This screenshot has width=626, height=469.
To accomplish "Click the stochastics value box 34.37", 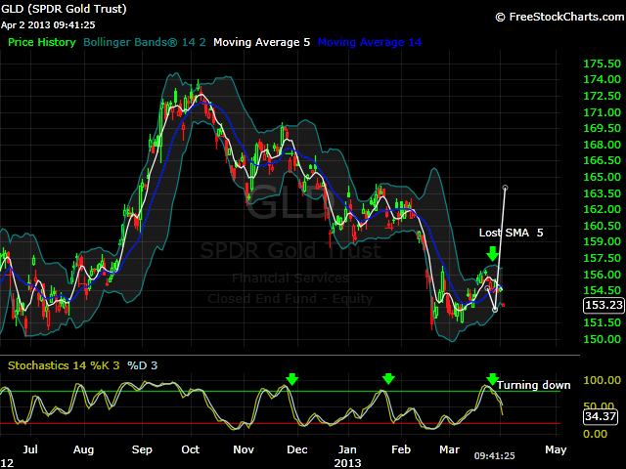I will point(601,417).
